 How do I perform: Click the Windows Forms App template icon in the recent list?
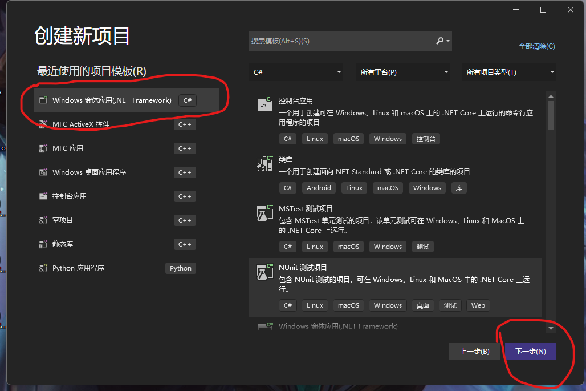43,100
